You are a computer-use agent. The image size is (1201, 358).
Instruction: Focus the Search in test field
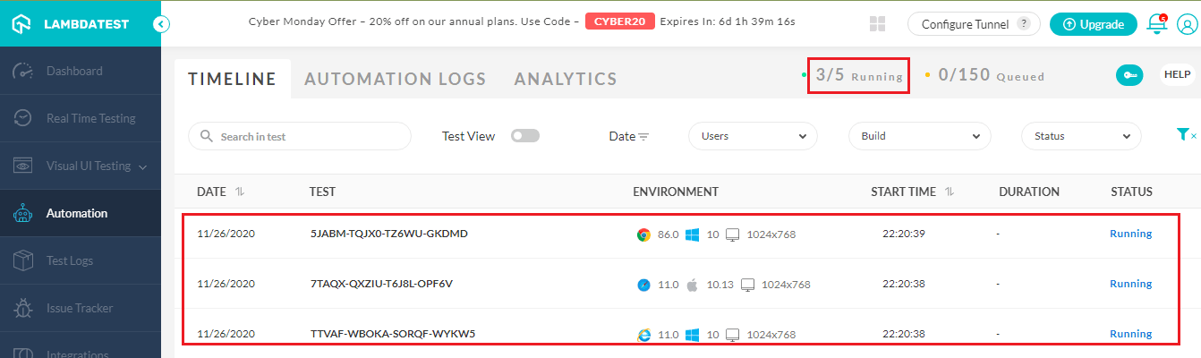pos(300,136)
